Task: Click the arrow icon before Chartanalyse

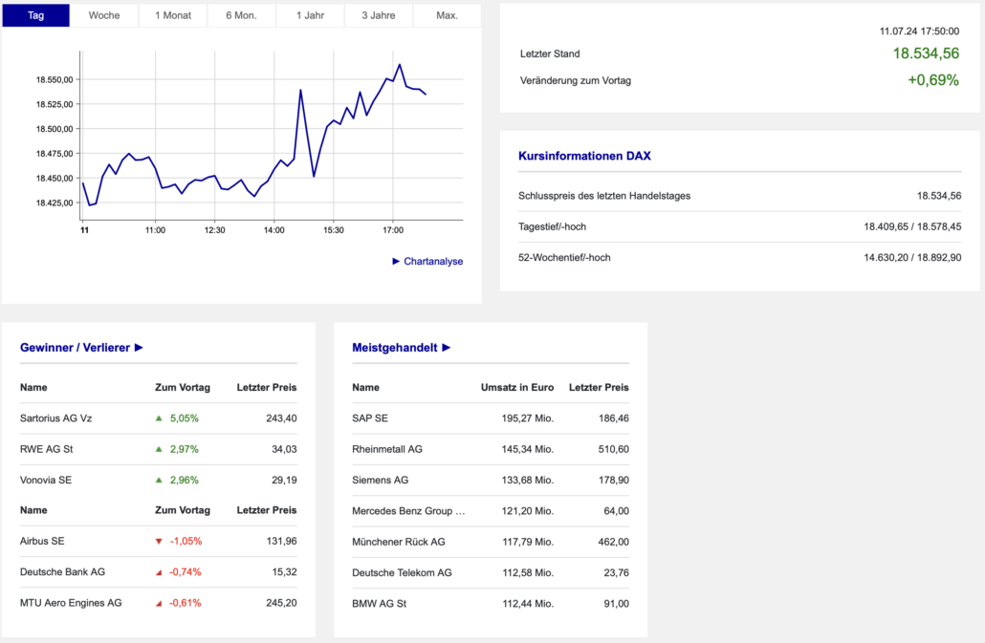Action: click(x=396, y=261)
